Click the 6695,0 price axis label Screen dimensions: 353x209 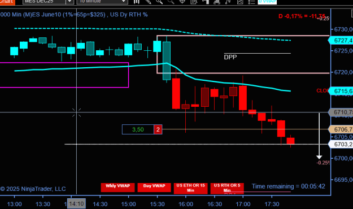point(343,180)
